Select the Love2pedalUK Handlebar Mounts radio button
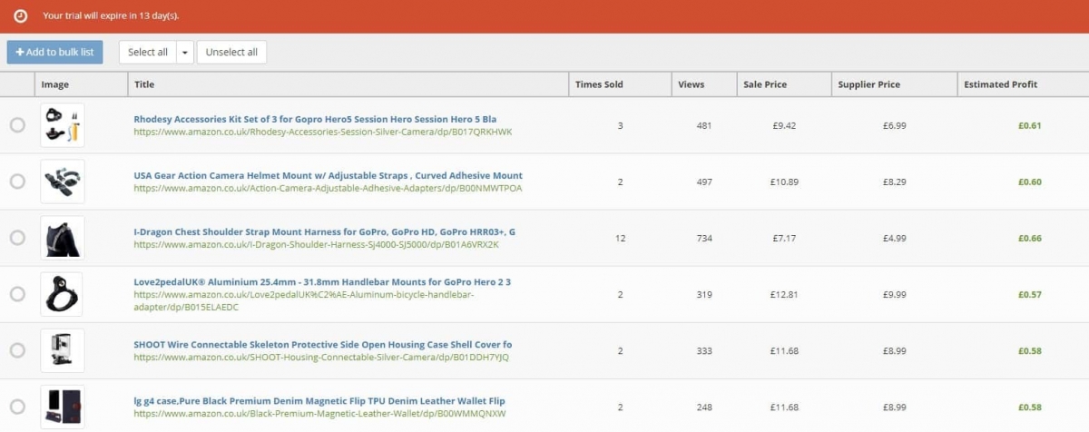The image size is (1089, 432). 17,294
